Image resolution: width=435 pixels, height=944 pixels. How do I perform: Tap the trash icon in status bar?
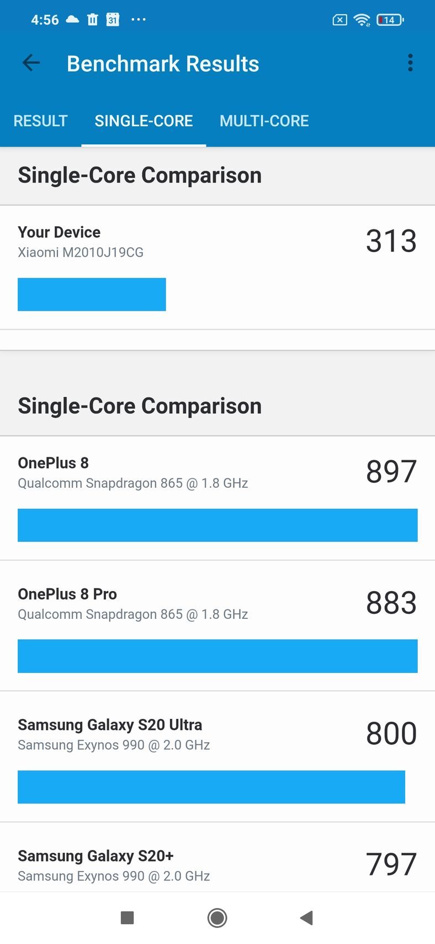(x=93, y=20)
